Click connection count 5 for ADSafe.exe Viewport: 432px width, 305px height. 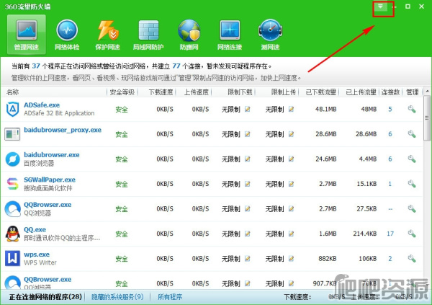pyautogui.click(x=390, y=110)
